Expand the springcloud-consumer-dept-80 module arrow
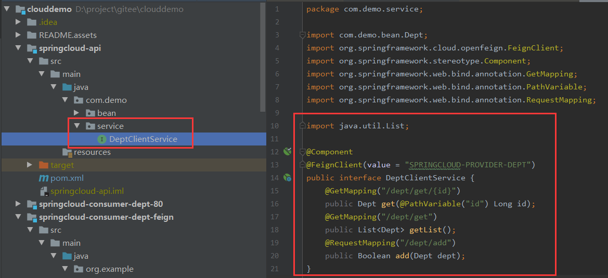 (x=18, y=204)
